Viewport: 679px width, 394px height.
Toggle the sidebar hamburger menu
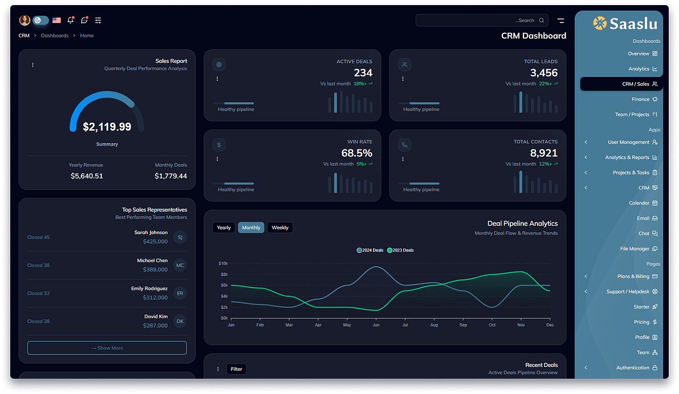pyautogui.click(x=561, y=20)
